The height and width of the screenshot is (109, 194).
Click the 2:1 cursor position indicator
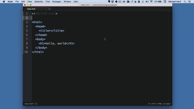(x=36, y=104)
